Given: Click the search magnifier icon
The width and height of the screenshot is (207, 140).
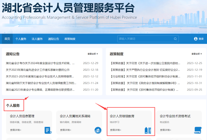Looking at the screenshot, I should click(175, 39).
